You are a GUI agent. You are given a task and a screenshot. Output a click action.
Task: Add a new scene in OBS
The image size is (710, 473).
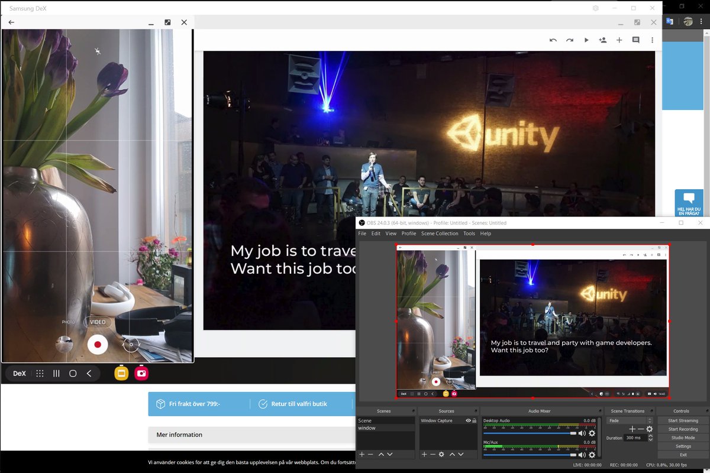coord(362,454)
